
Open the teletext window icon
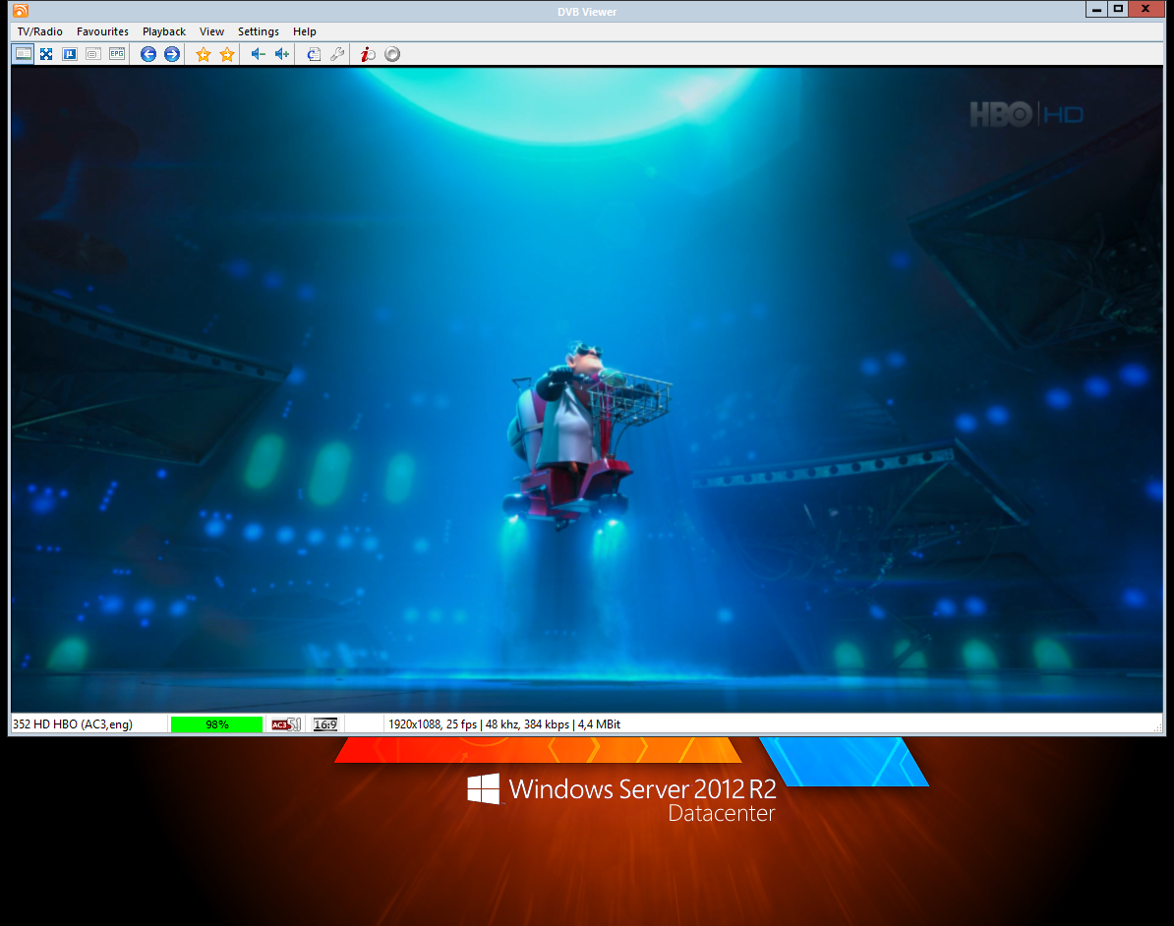[92, 54]
